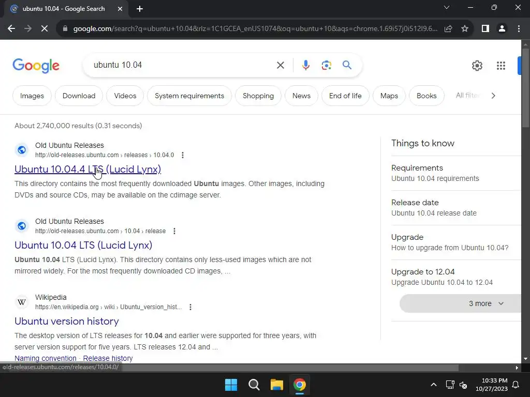Bookmark this page with star icon
The image size is (530, 397).
pyautogui.click(x=465, y=29)
